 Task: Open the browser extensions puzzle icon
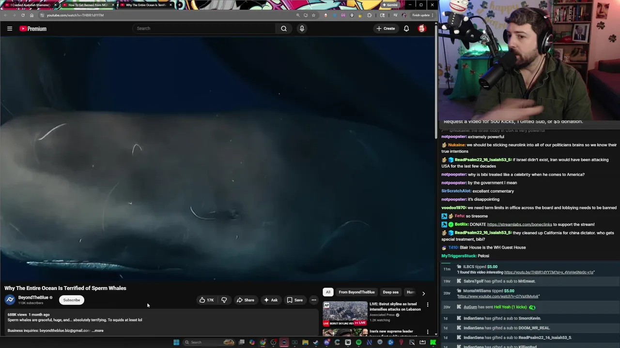[370, 15]
